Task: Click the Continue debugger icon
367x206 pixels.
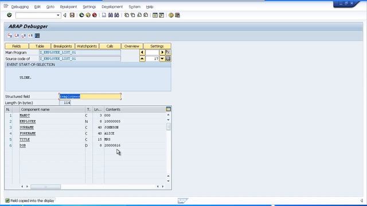Action: click(30, 35)
